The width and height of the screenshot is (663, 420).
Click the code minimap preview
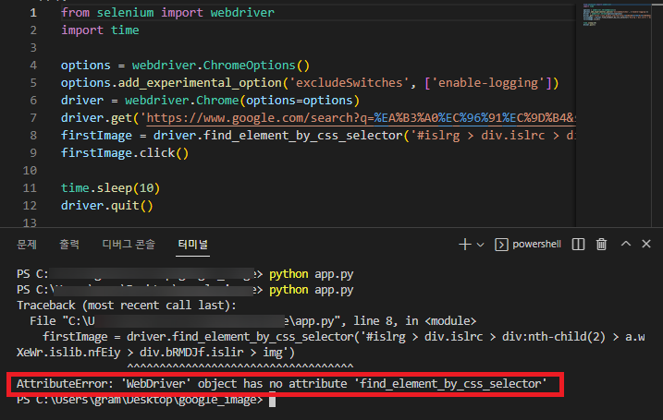coord(617,15)
